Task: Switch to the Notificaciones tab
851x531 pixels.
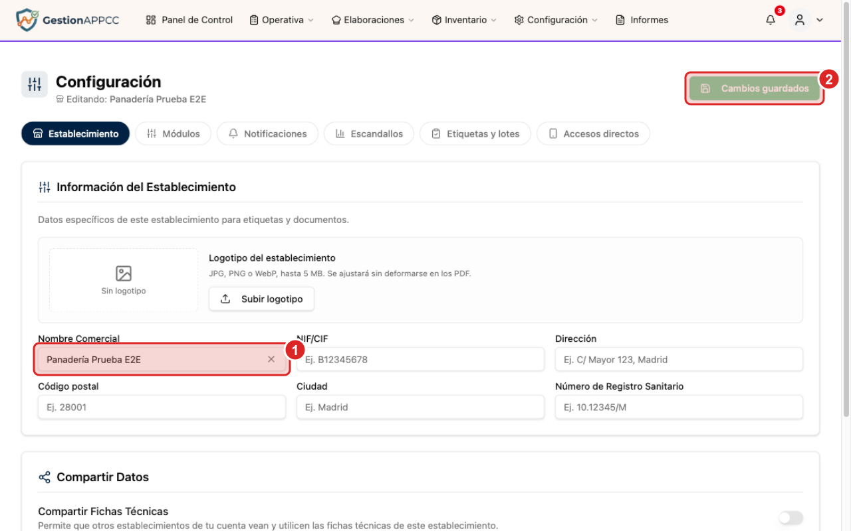Action: pos(267,133)
